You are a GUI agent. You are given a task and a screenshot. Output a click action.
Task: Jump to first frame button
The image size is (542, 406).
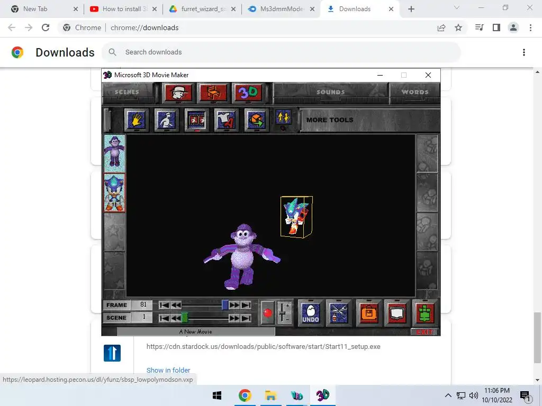pos(165,305)
